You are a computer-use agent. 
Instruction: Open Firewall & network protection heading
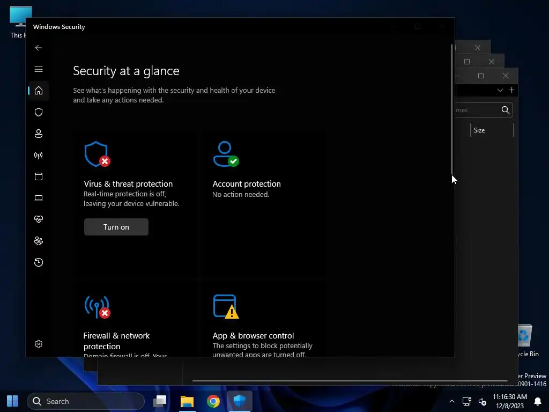coord(116,341)
